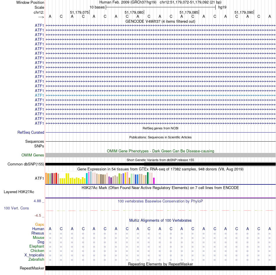The height and width of the screenshot is (275, 276).
Task: Click the 10 bases scale label
Action: click(97, 7)
